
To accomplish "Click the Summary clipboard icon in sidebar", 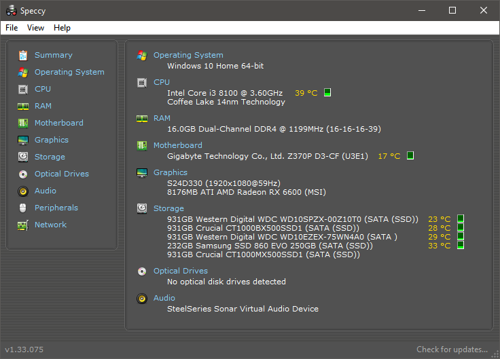I will point(23,56).
